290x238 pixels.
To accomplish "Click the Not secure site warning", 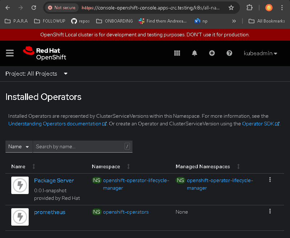I will click(x=62, y=8).
